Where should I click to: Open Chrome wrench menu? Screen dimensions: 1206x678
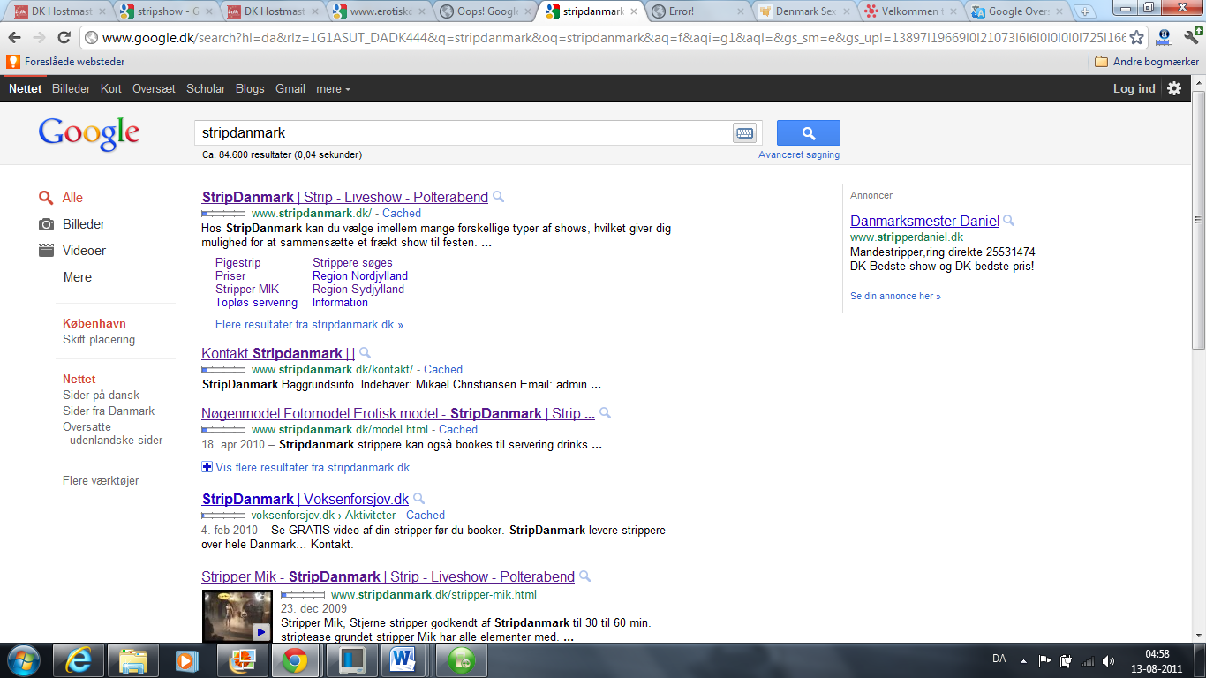tap(1191, 38)
